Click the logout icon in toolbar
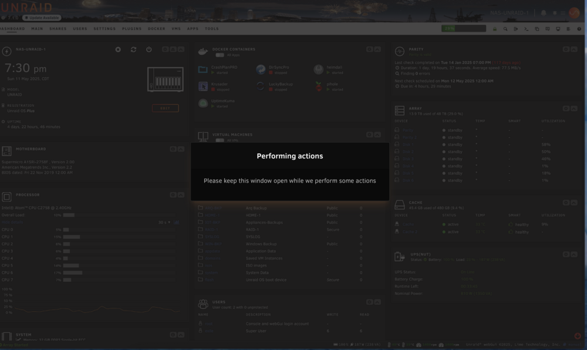Screen dimensions: 587x350 516,29
